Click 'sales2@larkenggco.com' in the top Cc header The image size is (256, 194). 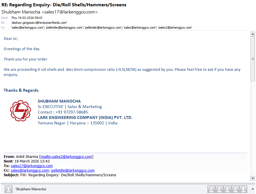[x=175, y=28]
